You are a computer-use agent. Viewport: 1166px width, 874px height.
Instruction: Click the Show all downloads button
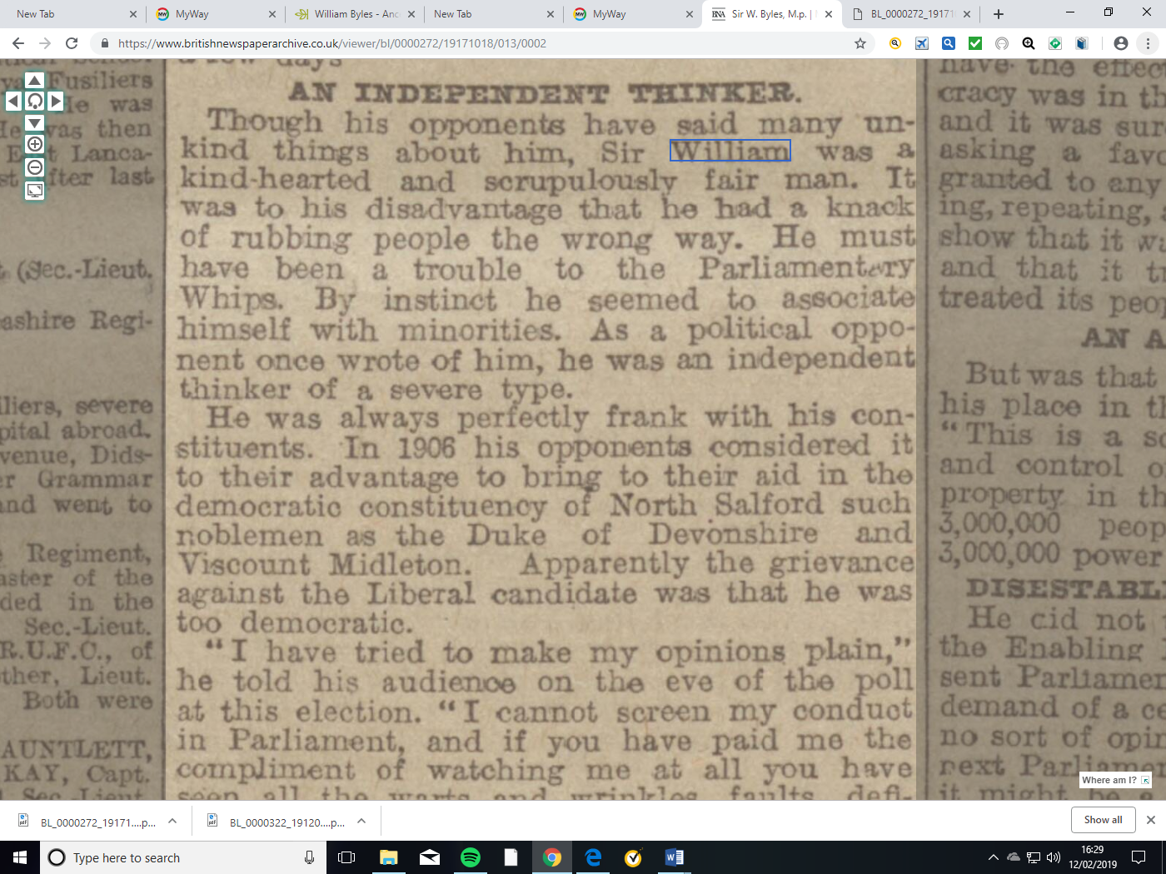[1103, 820]
